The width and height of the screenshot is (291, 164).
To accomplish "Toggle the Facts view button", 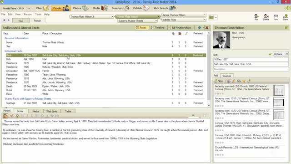I will click(141, 28).
